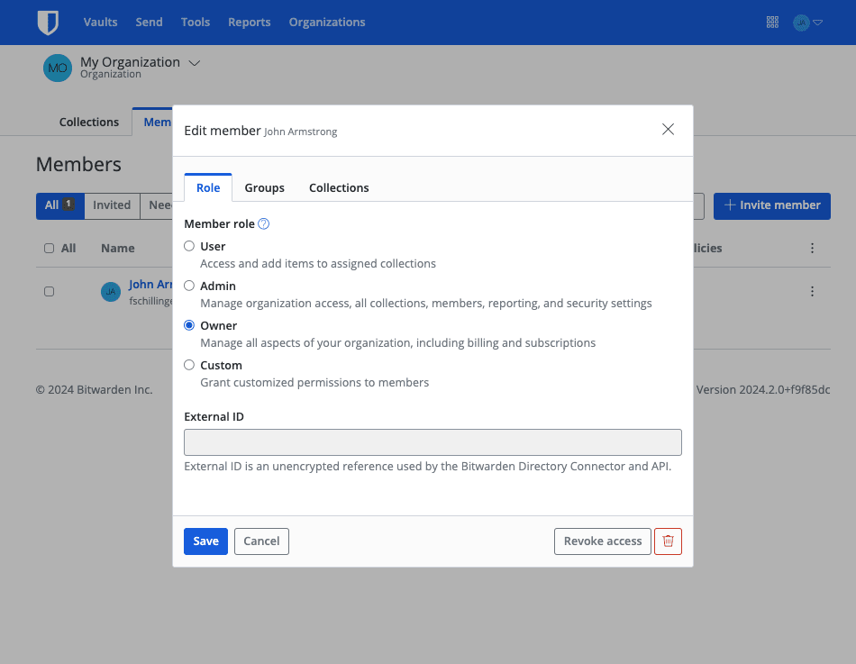Switch to the Groups tab
Viewport: 856px width, 664px height.
(x=264, y=187)
